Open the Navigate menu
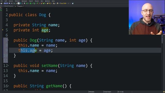The height and width of the screenshot is (93, 165). [24, 1]
